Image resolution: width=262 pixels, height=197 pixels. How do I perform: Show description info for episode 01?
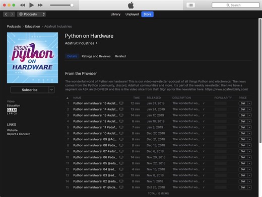coord(204,187)
